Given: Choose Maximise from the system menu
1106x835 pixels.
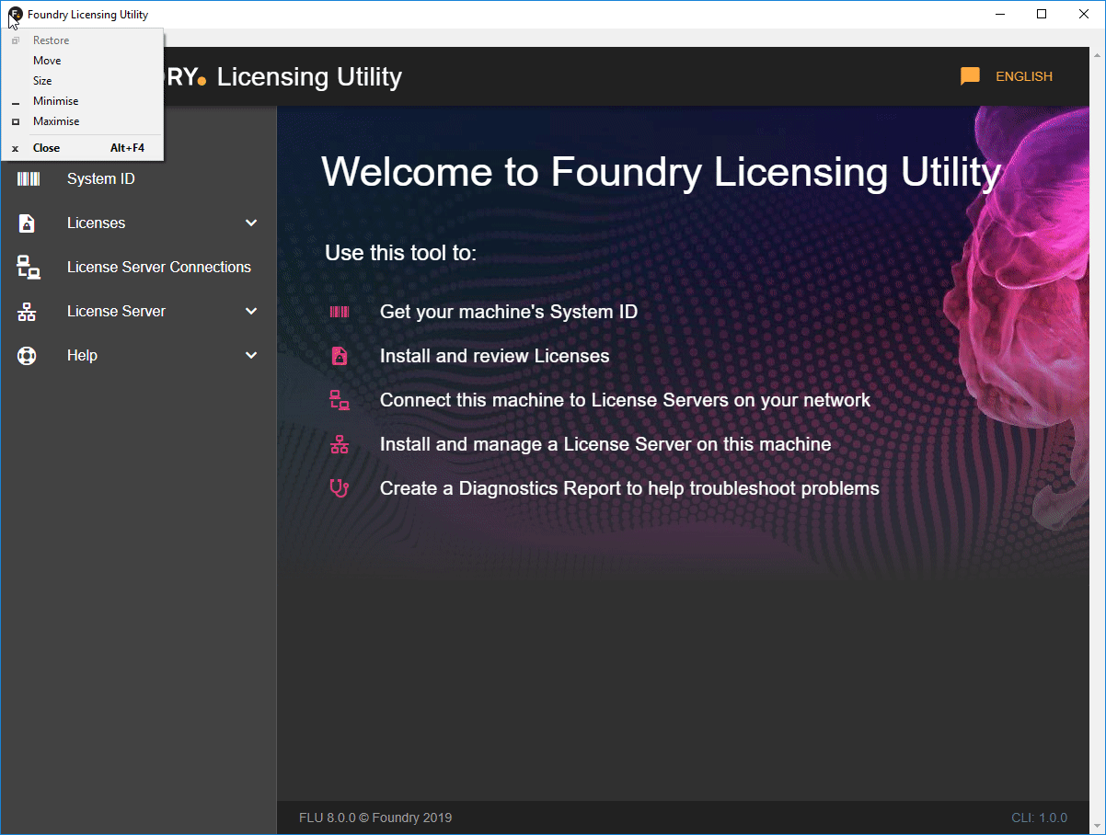Looking at the screenshot, I should tap(83, 121).
